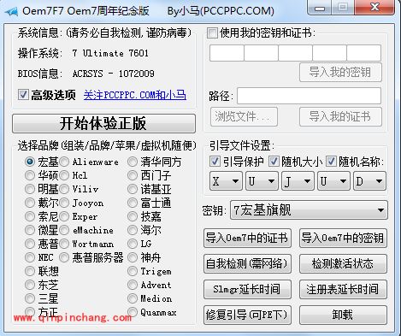Open the fourth boot letter dropdown U
The image size is (401, 336).
[333, 181]
